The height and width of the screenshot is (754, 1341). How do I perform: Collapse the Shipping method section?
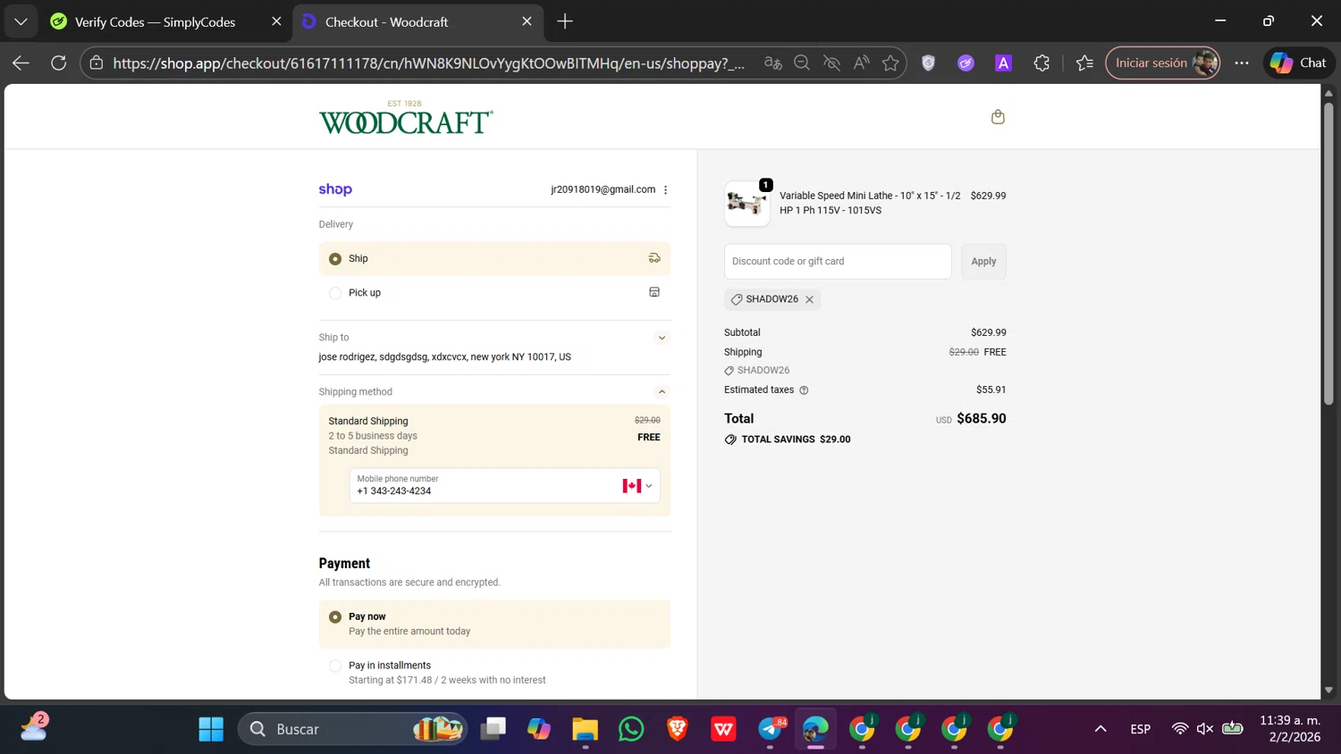662,392
